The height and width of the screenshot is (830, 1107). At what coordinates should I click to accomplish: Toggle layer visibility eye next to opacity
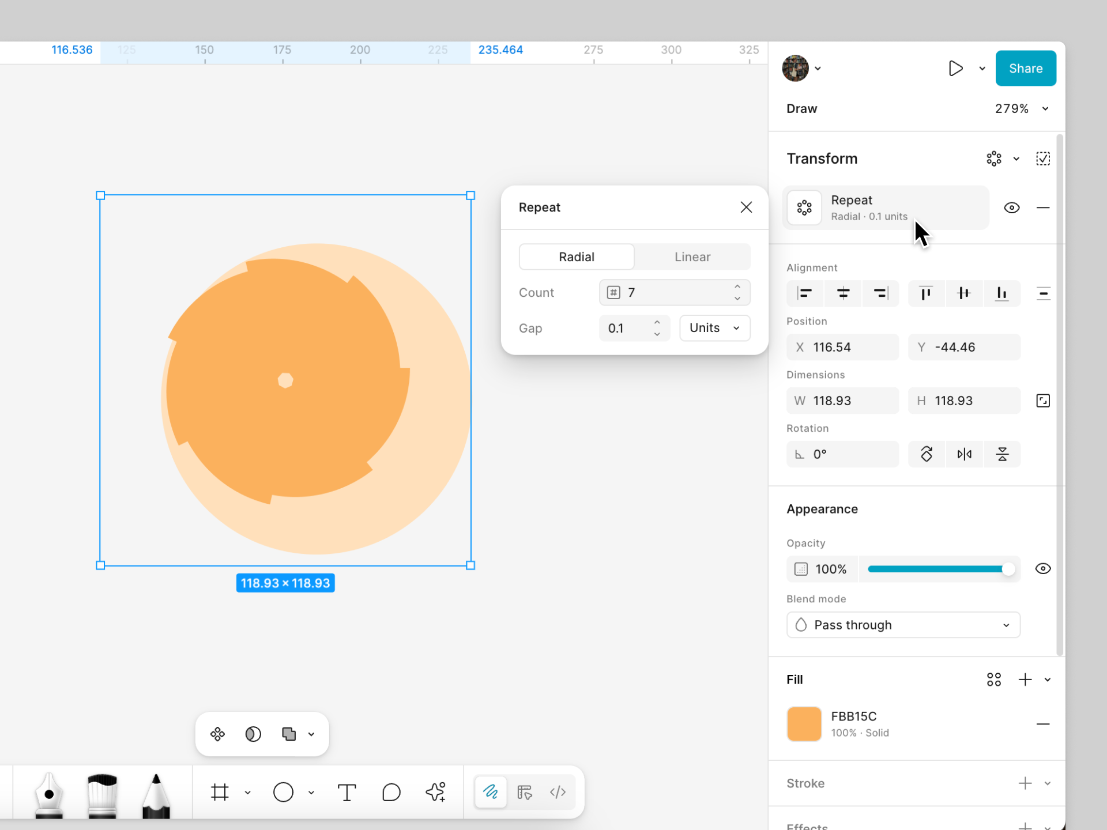(1043, 569)
